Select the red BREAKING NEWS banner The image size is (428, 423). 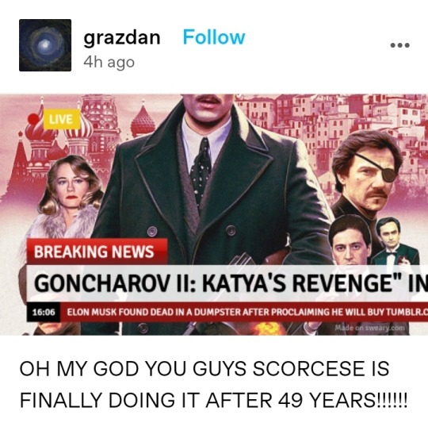click(97, 252)
